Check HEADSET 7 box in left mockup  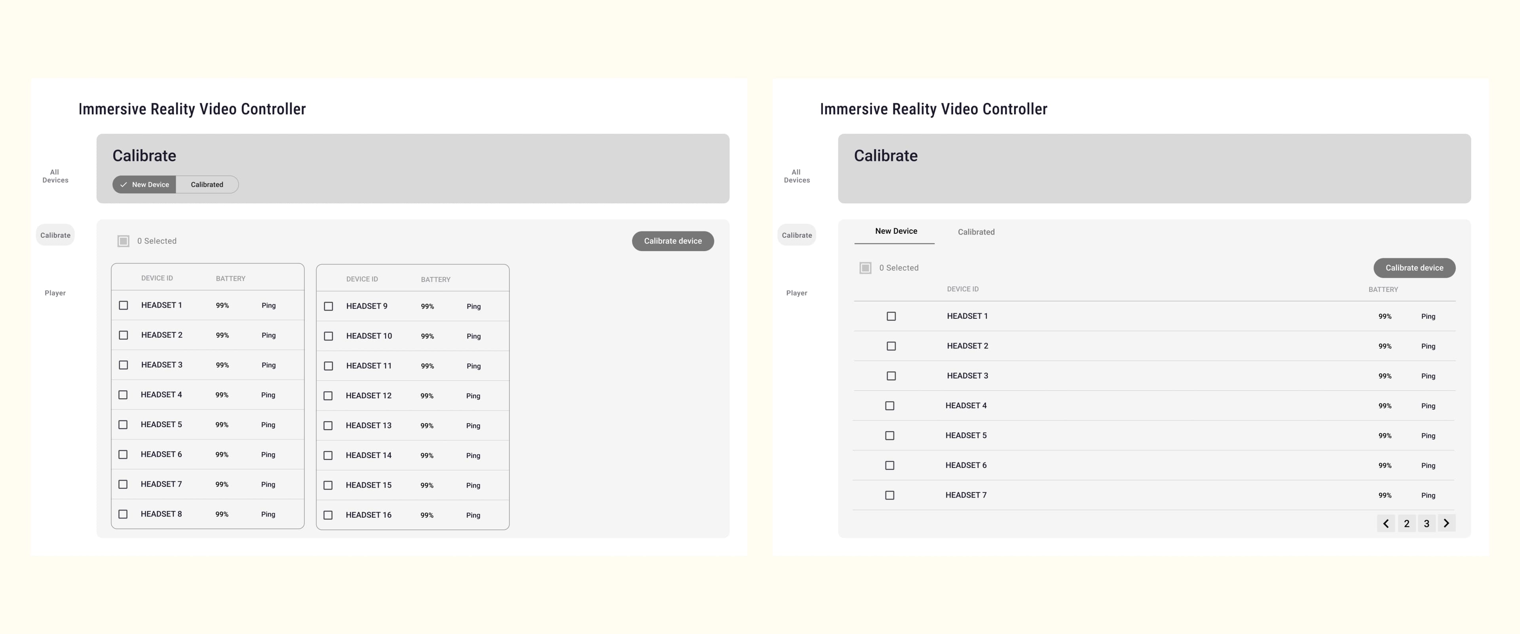click(123, 484)
